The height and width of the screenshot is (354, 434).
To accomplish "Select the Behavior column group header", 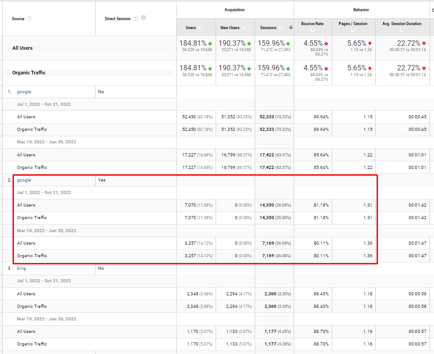I will tap(361, 10).
